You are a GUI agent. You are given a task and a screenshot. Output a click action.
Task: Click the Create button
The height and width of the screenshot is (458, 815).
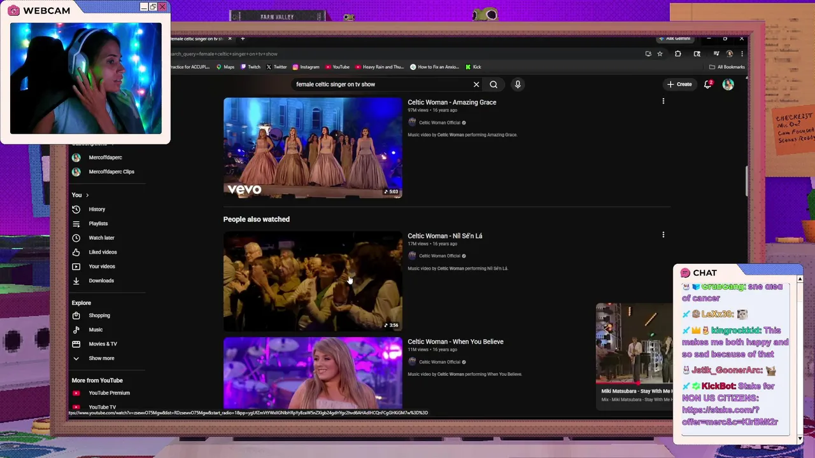tap(679, 84)
